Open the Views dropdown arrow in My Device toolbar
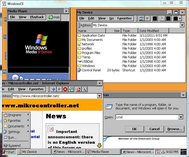189x157 pixels. tap(180, 19)
